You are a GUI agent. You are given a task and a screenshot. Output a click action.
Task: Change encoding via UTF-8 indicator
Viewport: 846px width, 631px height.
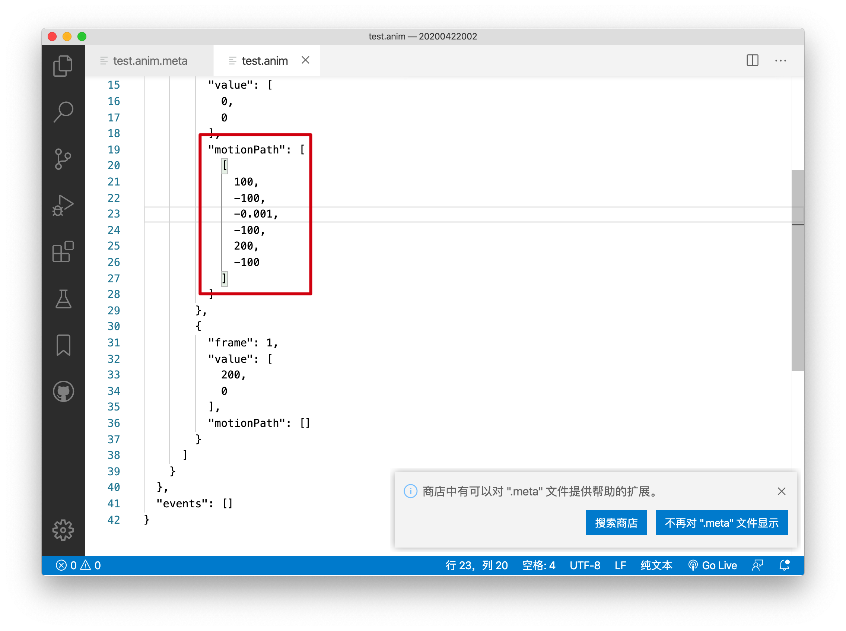coord(585,565)
